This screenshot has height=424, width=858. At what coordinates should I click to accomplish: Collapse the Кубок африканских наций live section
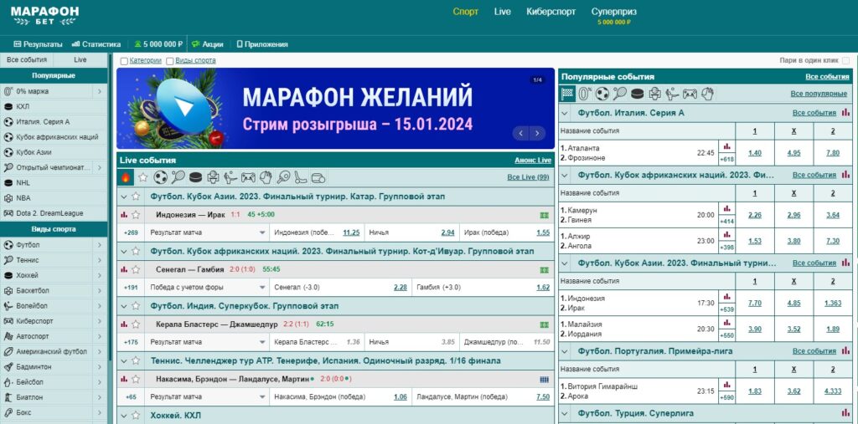pos(124,252)
